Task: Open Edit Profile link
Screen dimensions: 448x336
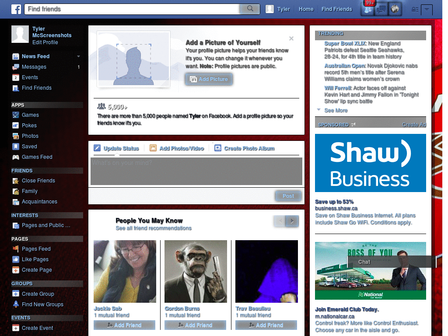Action: pyautogui.click(x=45, y=42)
